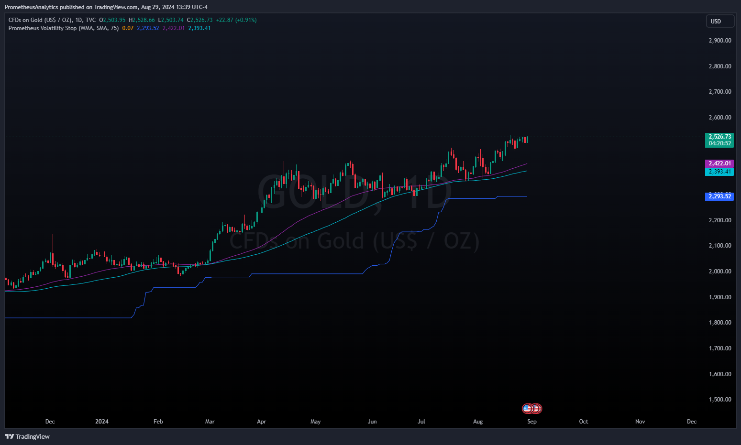Screen dimensions: 741x445
Task: Click the Feb label on the time axis
Action: point(158,422)
